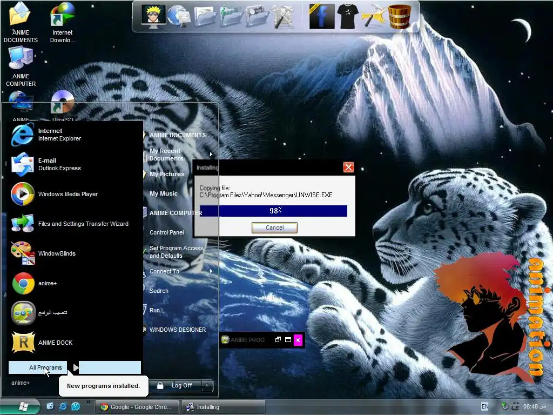Open Internet Explorer quick launch icon
The image size is (553, 415).
63,406
